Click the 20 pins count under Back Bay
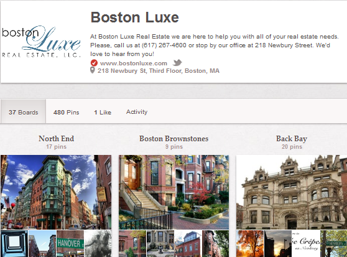This screenshot has height=257, width=347. point(292,147)
